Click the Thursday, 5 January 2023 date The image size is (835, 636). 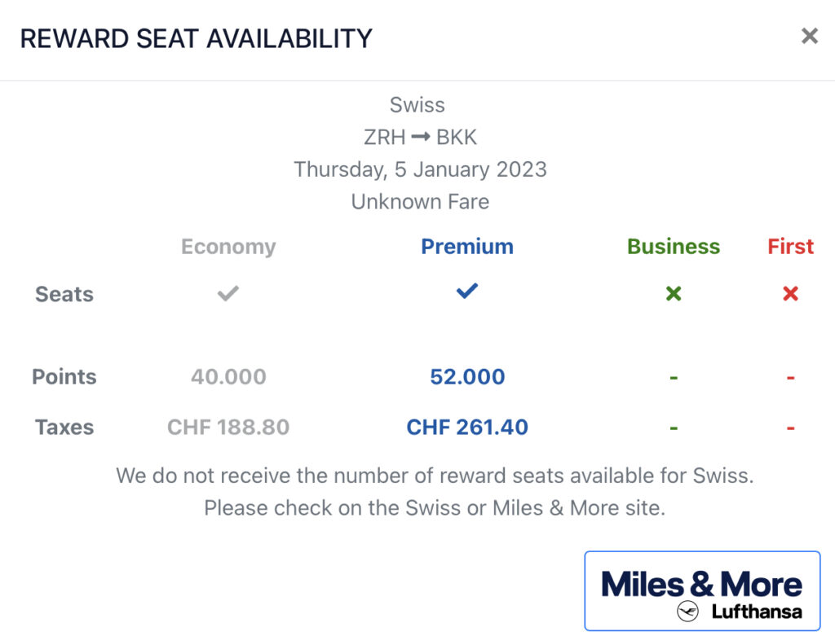[420, 169]
